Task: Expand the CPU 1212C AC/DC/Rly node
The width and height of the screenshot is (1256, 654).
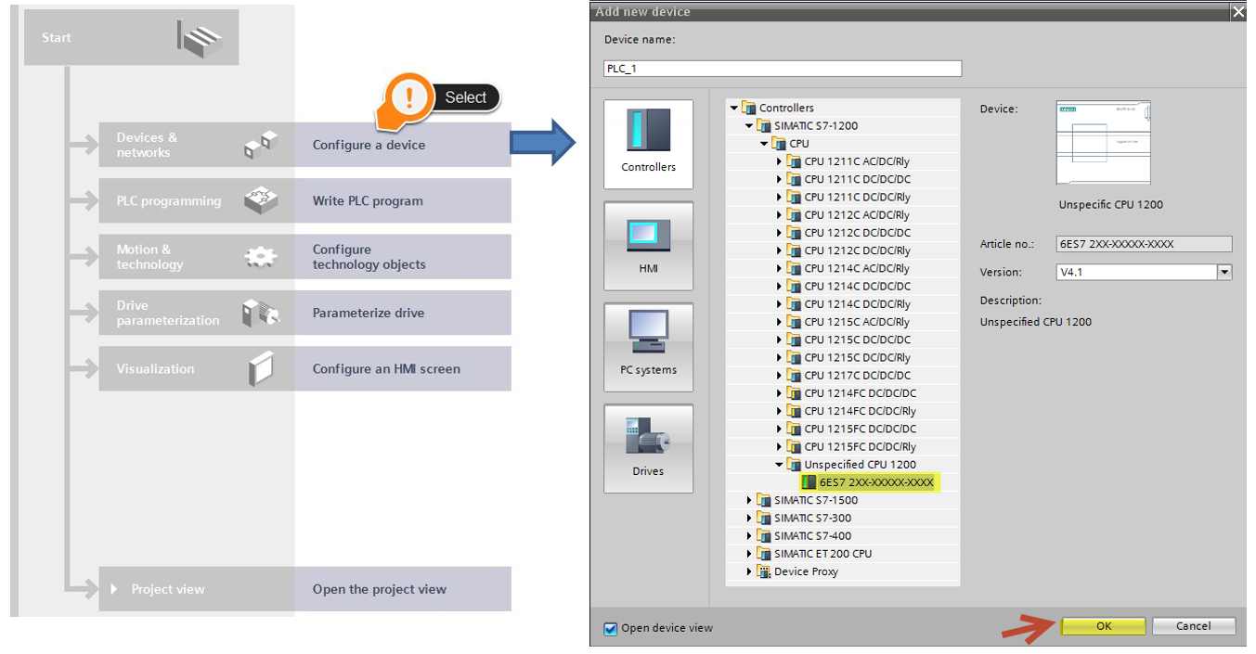Action: [780, 215]
